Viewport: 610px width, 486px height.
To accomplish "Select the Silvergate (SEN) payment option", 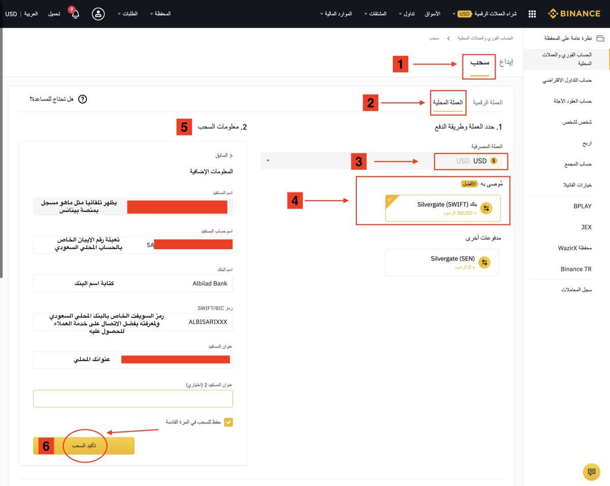I will (442, 263).
